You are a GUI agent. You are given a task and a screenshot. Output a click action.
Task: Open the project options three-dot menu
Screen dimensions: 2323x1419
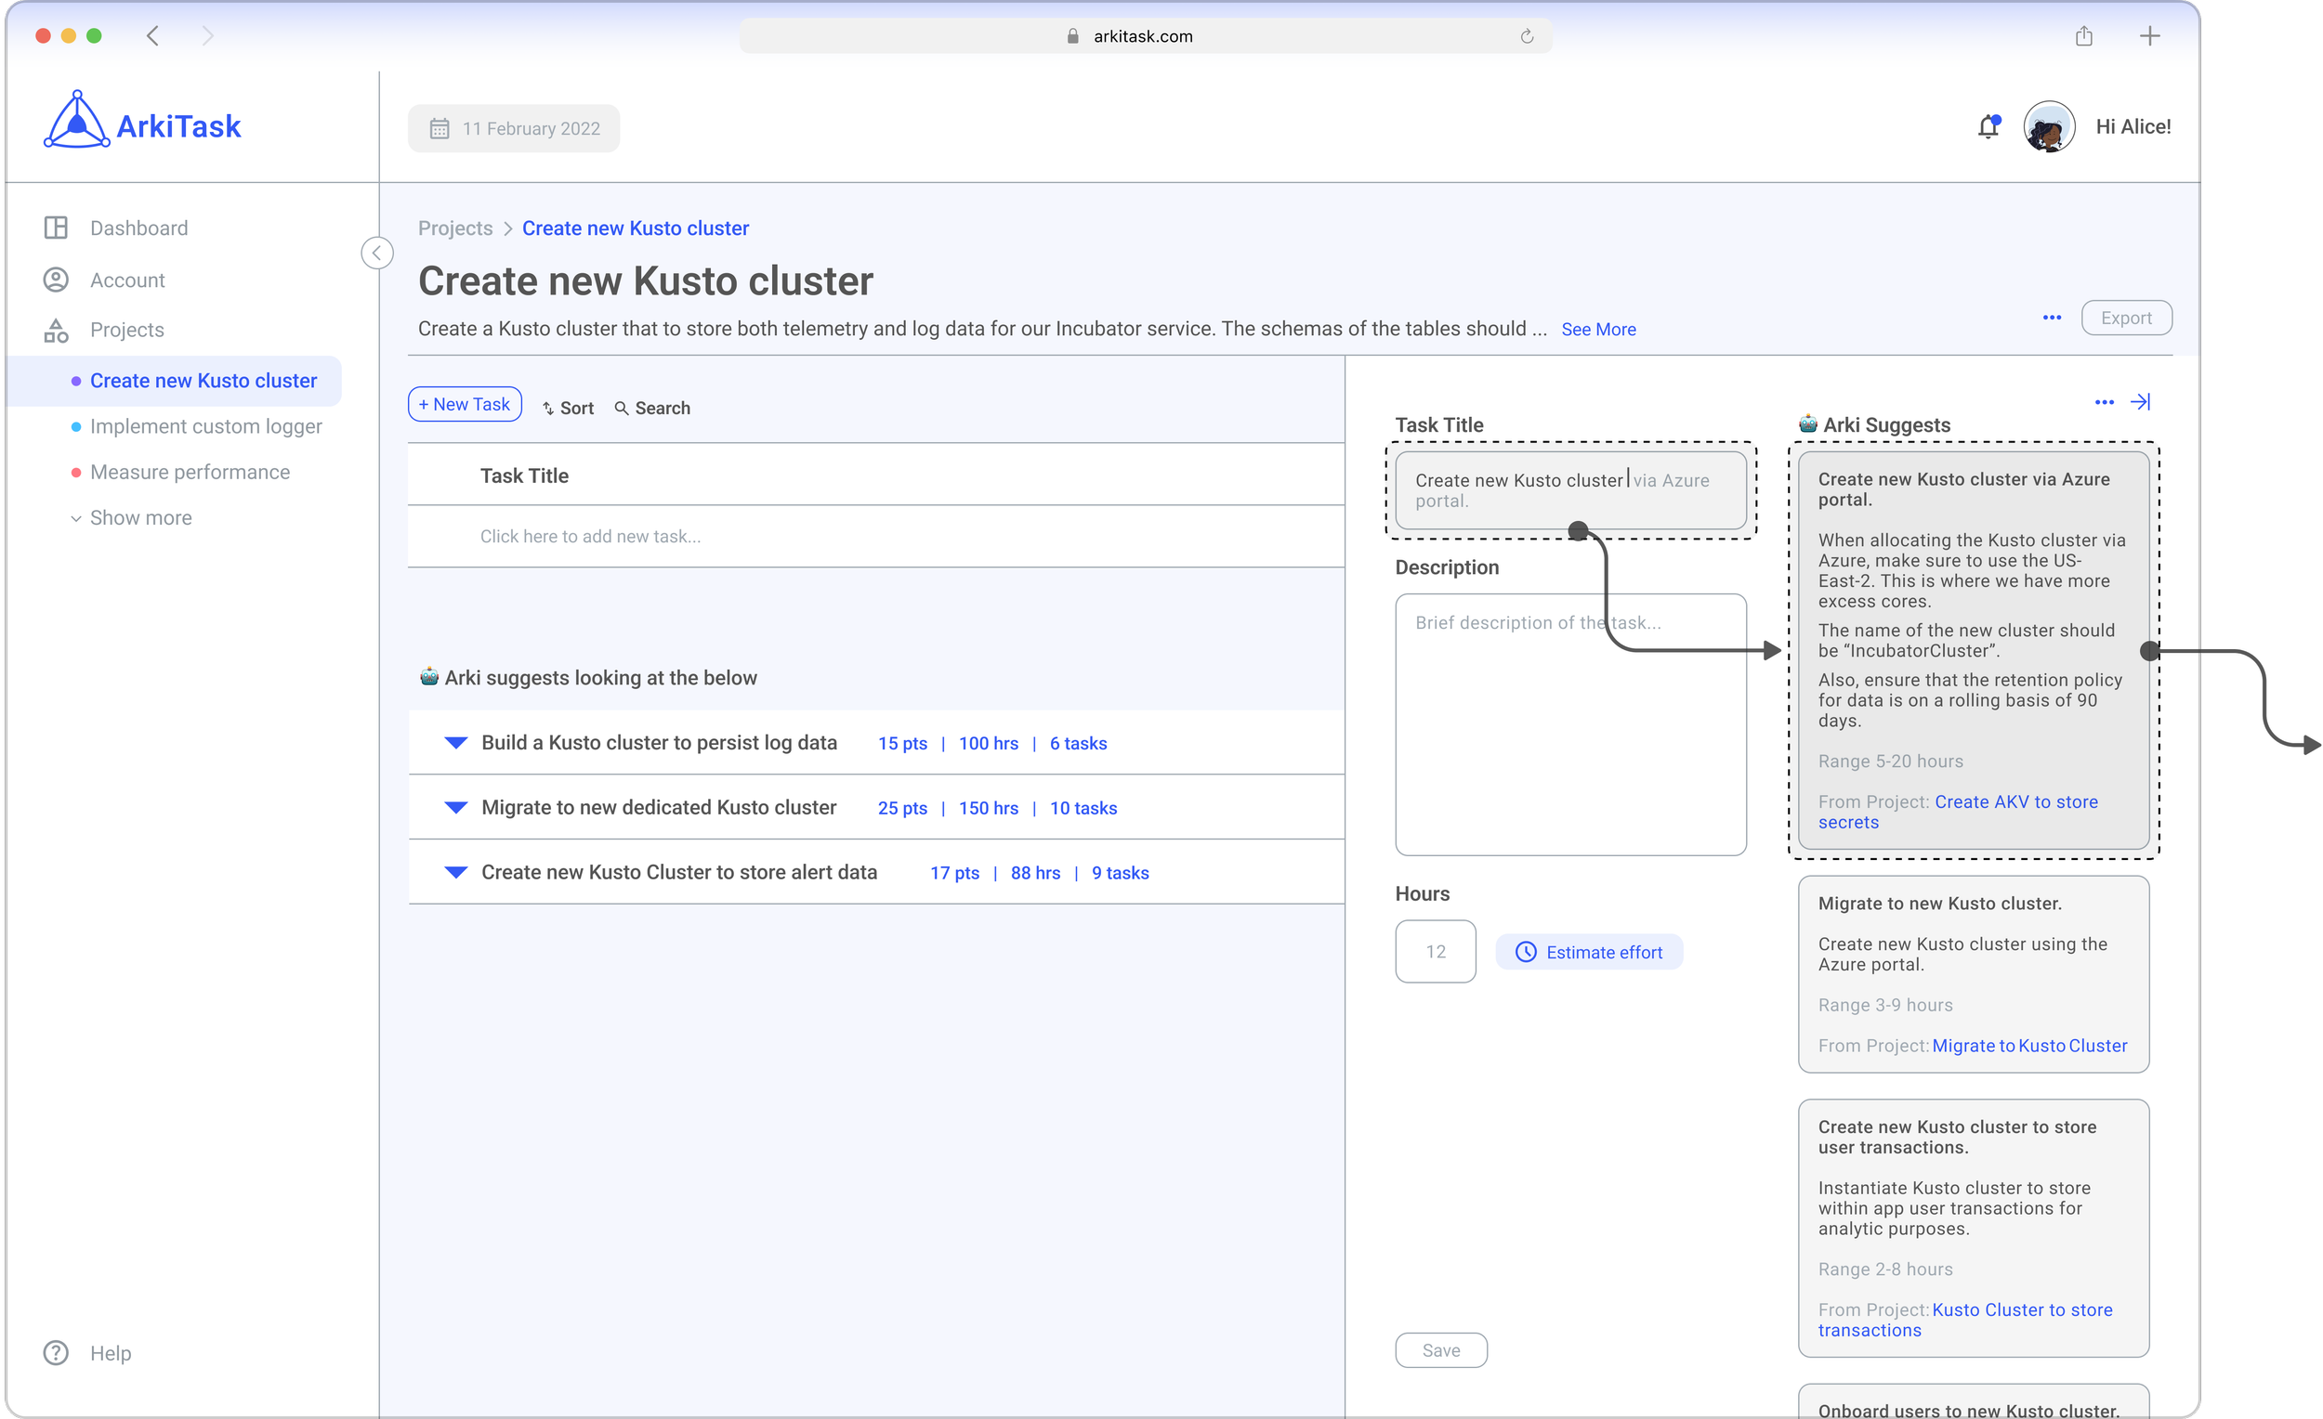click(2052, 318)
